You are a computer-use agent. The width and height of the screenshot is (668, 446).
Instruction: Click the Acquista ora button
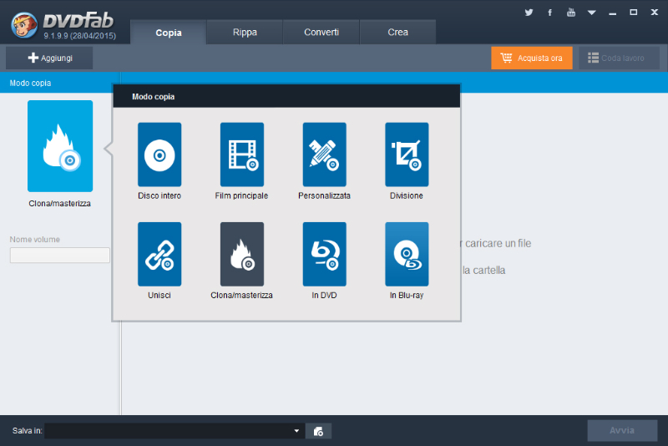click(532, 58)
